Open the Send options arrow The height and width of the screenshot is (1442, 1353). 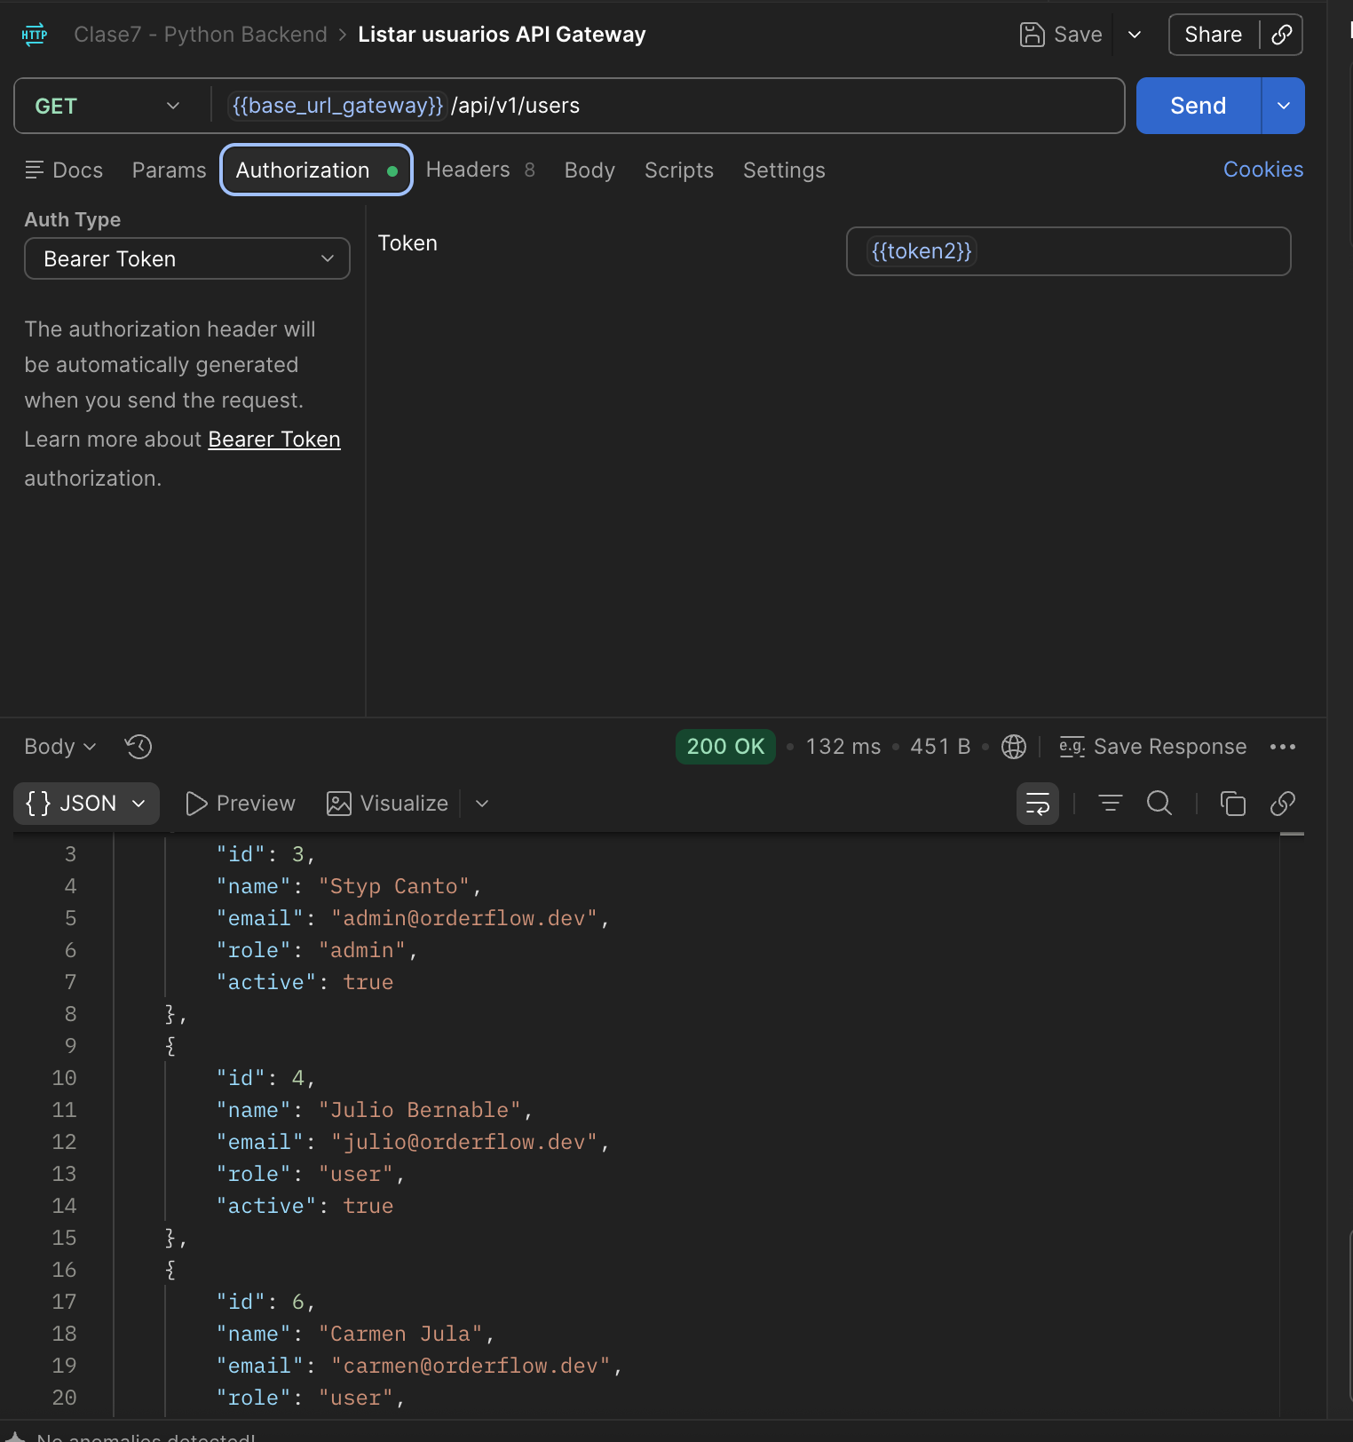tap(1283, 106)
